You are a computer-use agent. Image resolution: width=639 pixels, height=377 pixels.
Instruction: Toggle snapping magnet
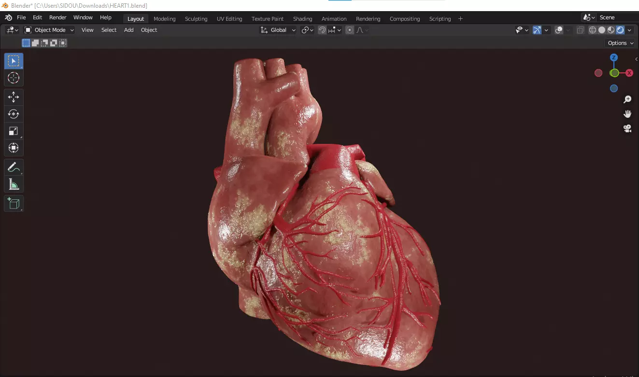[322, 30]
